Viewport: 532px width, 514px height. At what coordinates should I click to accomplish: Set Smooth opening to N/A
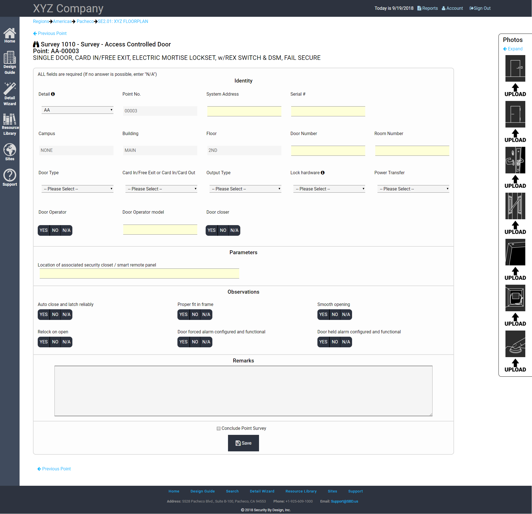coord(346,315)
